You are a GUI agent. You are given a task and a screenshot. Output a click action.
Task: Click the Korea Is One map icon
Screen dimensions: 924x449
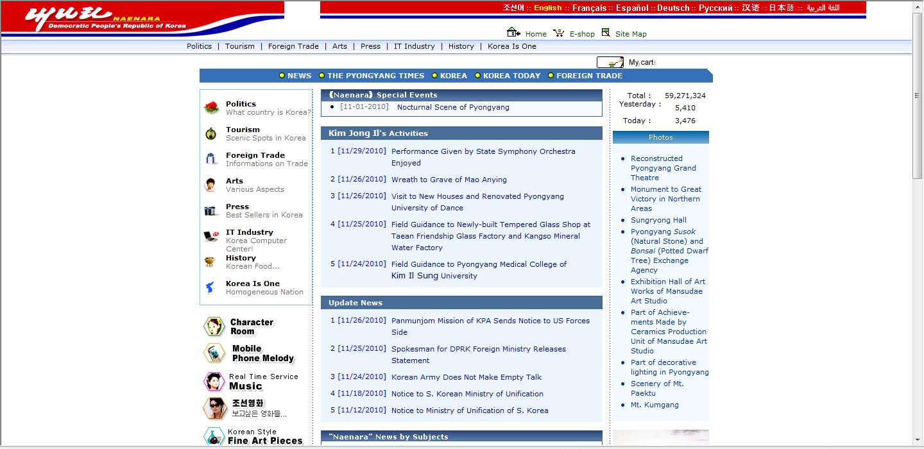(210, 287)
